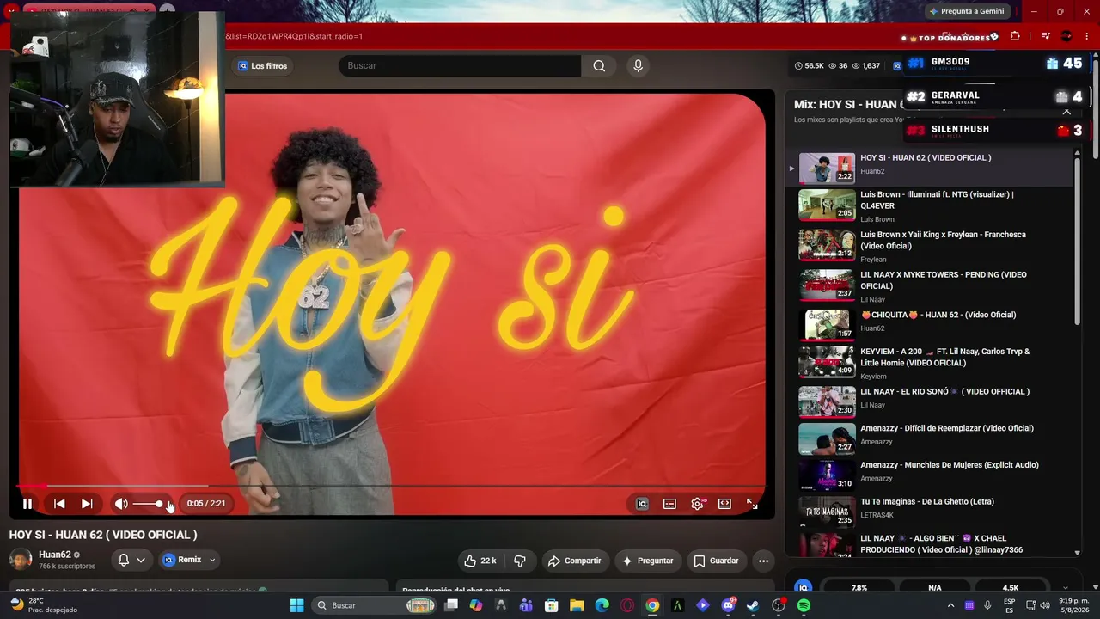
Task: Open the taskbar clock showing 9:19 p. m.
Action: (x=1073, y=605)
